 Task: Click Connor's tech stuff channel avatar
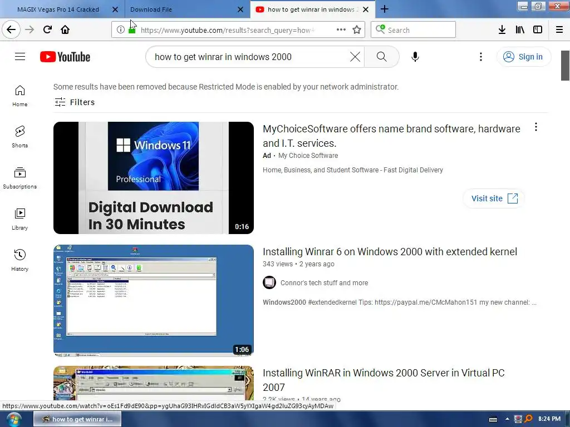(x=269, y=282)
